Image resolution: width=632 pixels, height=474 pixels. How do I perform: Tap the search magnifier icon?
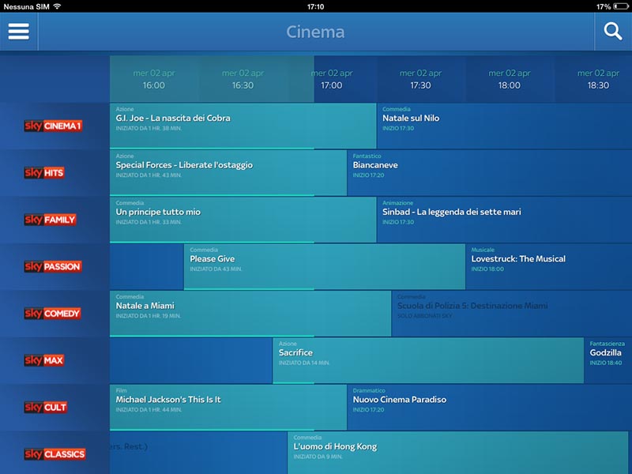coord(613,32)
